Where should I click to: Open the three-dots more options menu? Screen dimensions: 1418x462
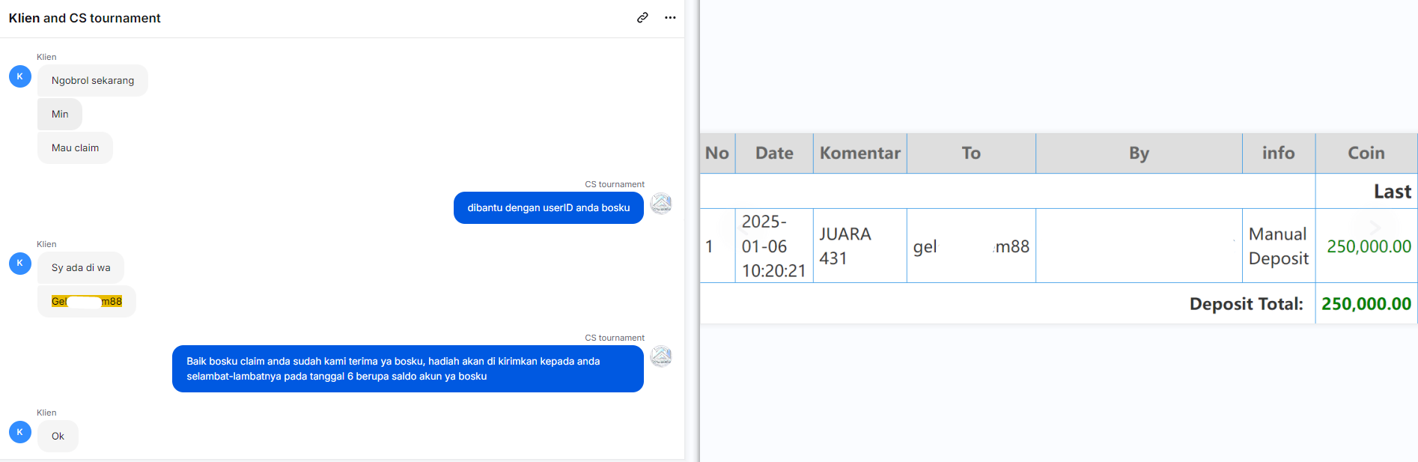(670, 18)
